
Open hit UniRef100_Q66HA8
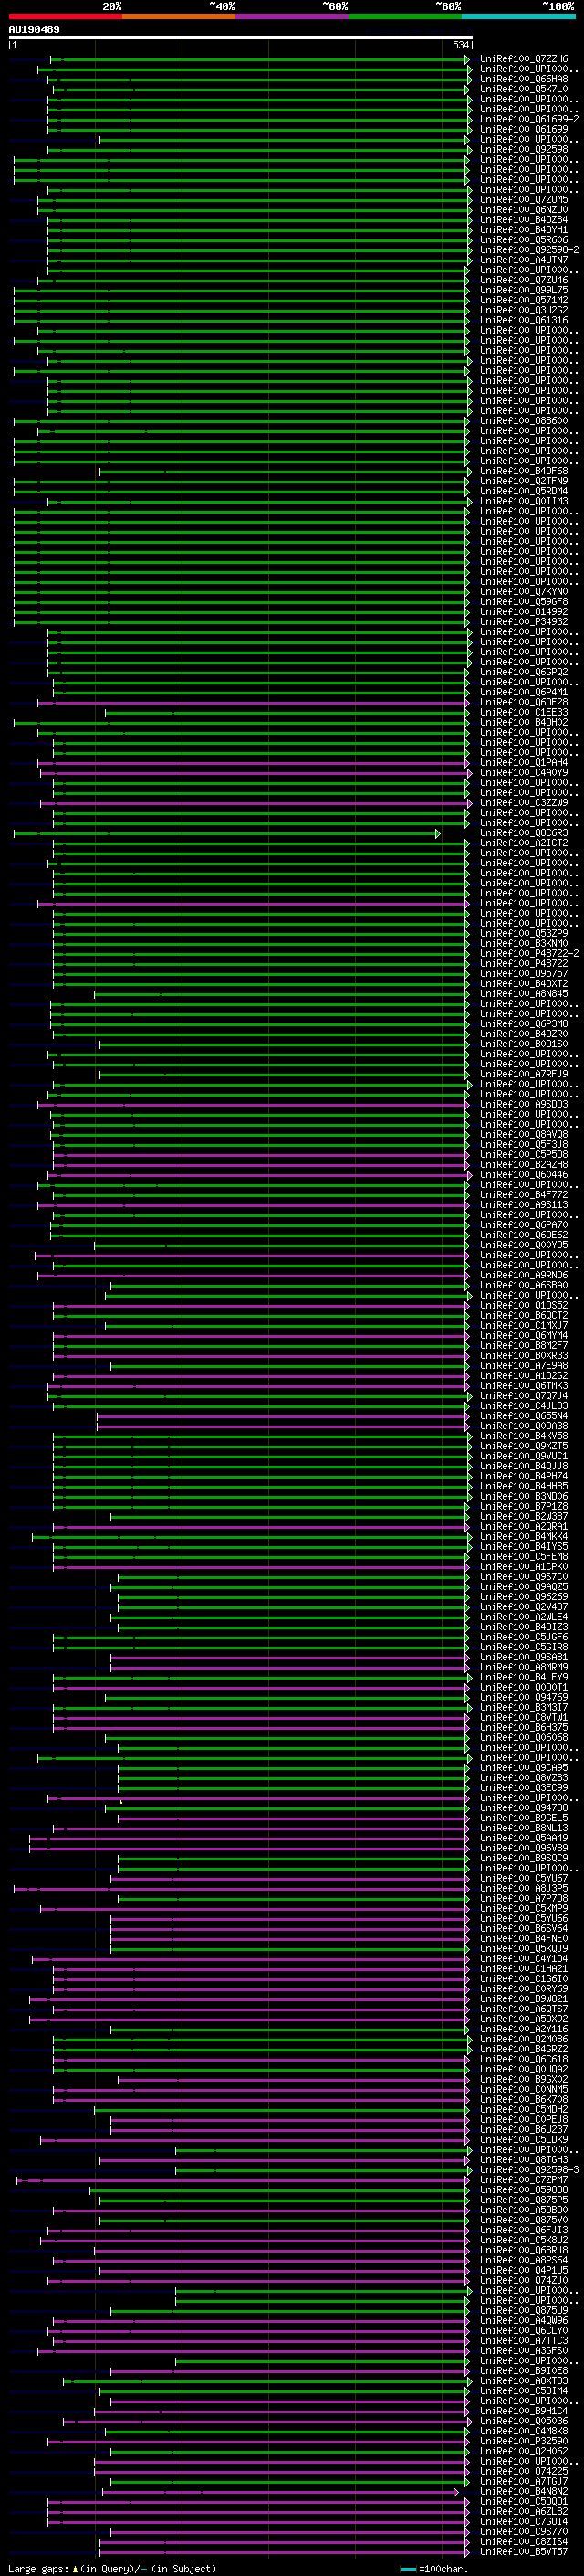[x=523, y=79]
